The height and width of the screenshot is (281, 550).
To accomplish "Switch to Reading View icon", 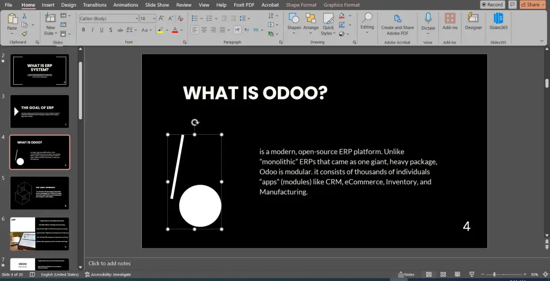I will (458, 274).
